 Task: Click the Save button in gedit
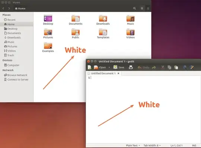[119, 67]
